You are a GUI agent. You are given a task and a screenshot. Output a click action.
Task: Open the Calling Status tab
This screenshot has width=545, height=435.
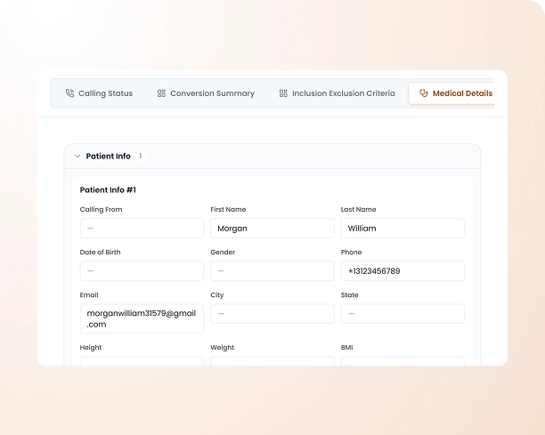(x=99, y=93)
